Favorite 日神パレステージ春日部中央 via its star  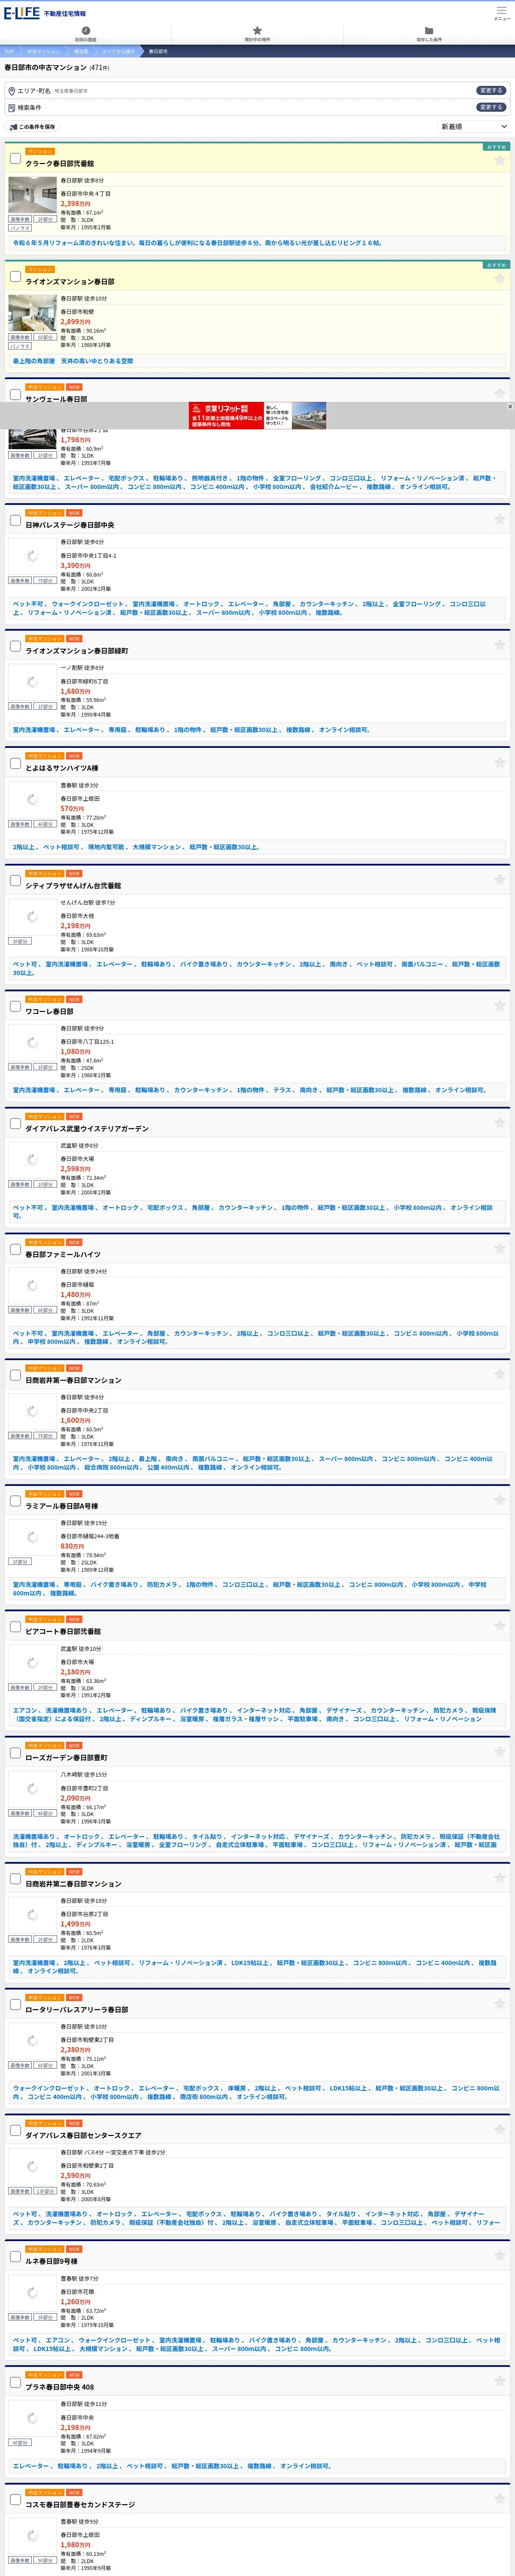coord(499,520)
